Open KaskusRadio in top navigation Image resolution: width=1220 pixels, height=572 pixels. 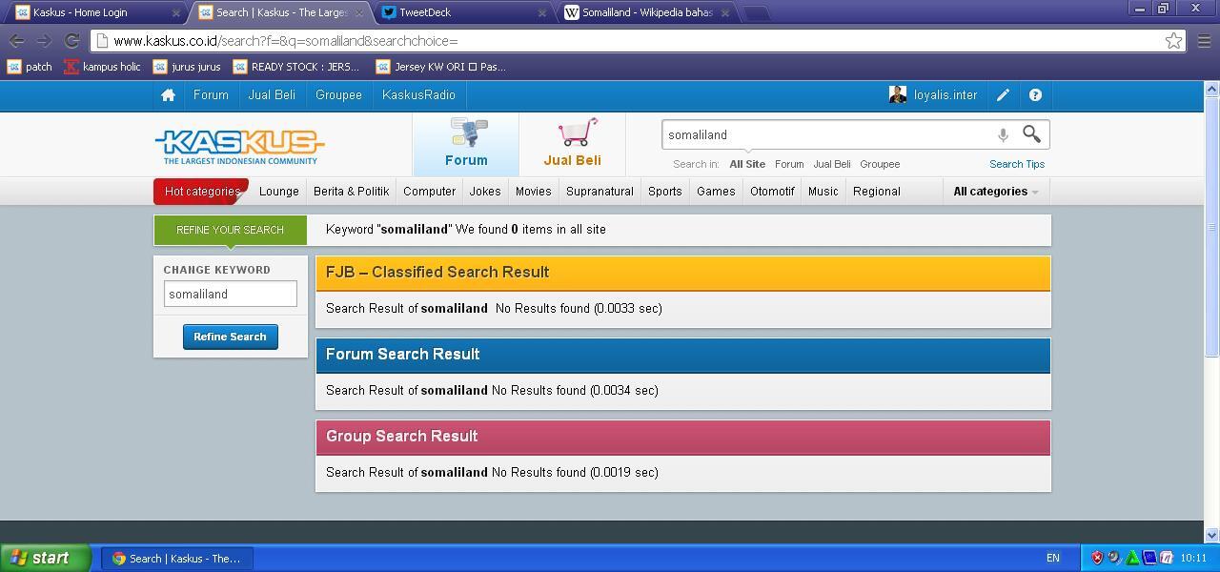tap(418, 95)
